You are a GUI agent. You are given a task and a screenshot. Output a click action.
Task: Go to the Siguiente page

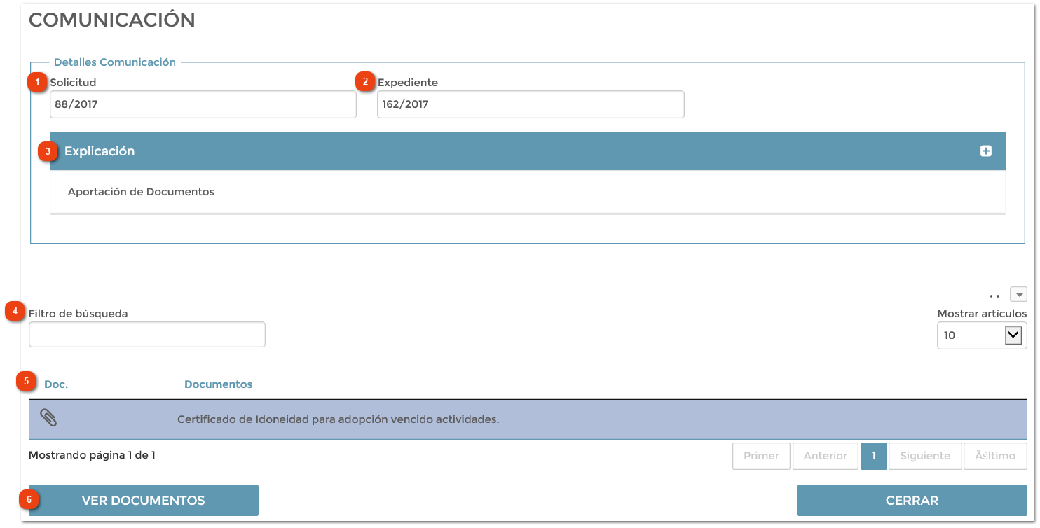pos(925,456)
